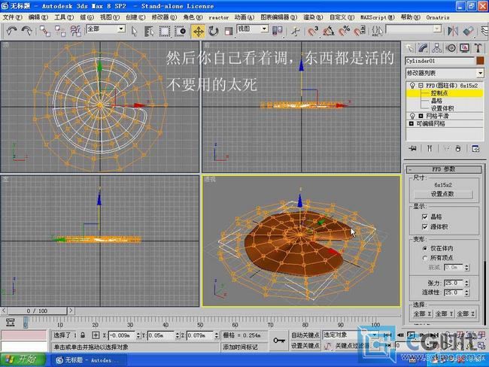489x367 pixels.
Task: Toggle the 源体积 (Source Volume) checkbox
Action: point(425,226)
